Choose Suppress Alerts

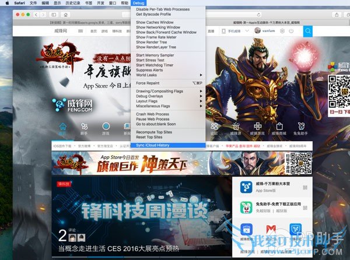(x=168, y=70)
